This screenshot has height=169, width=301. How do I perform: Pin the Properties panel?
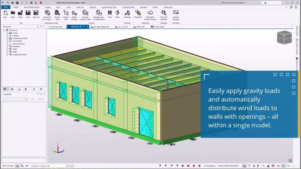[41, 94]
